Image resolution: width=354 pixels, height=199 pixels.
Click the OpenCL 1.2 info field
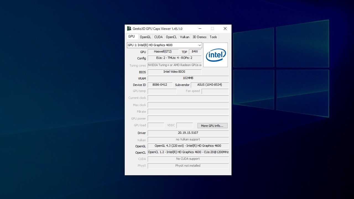188,152
